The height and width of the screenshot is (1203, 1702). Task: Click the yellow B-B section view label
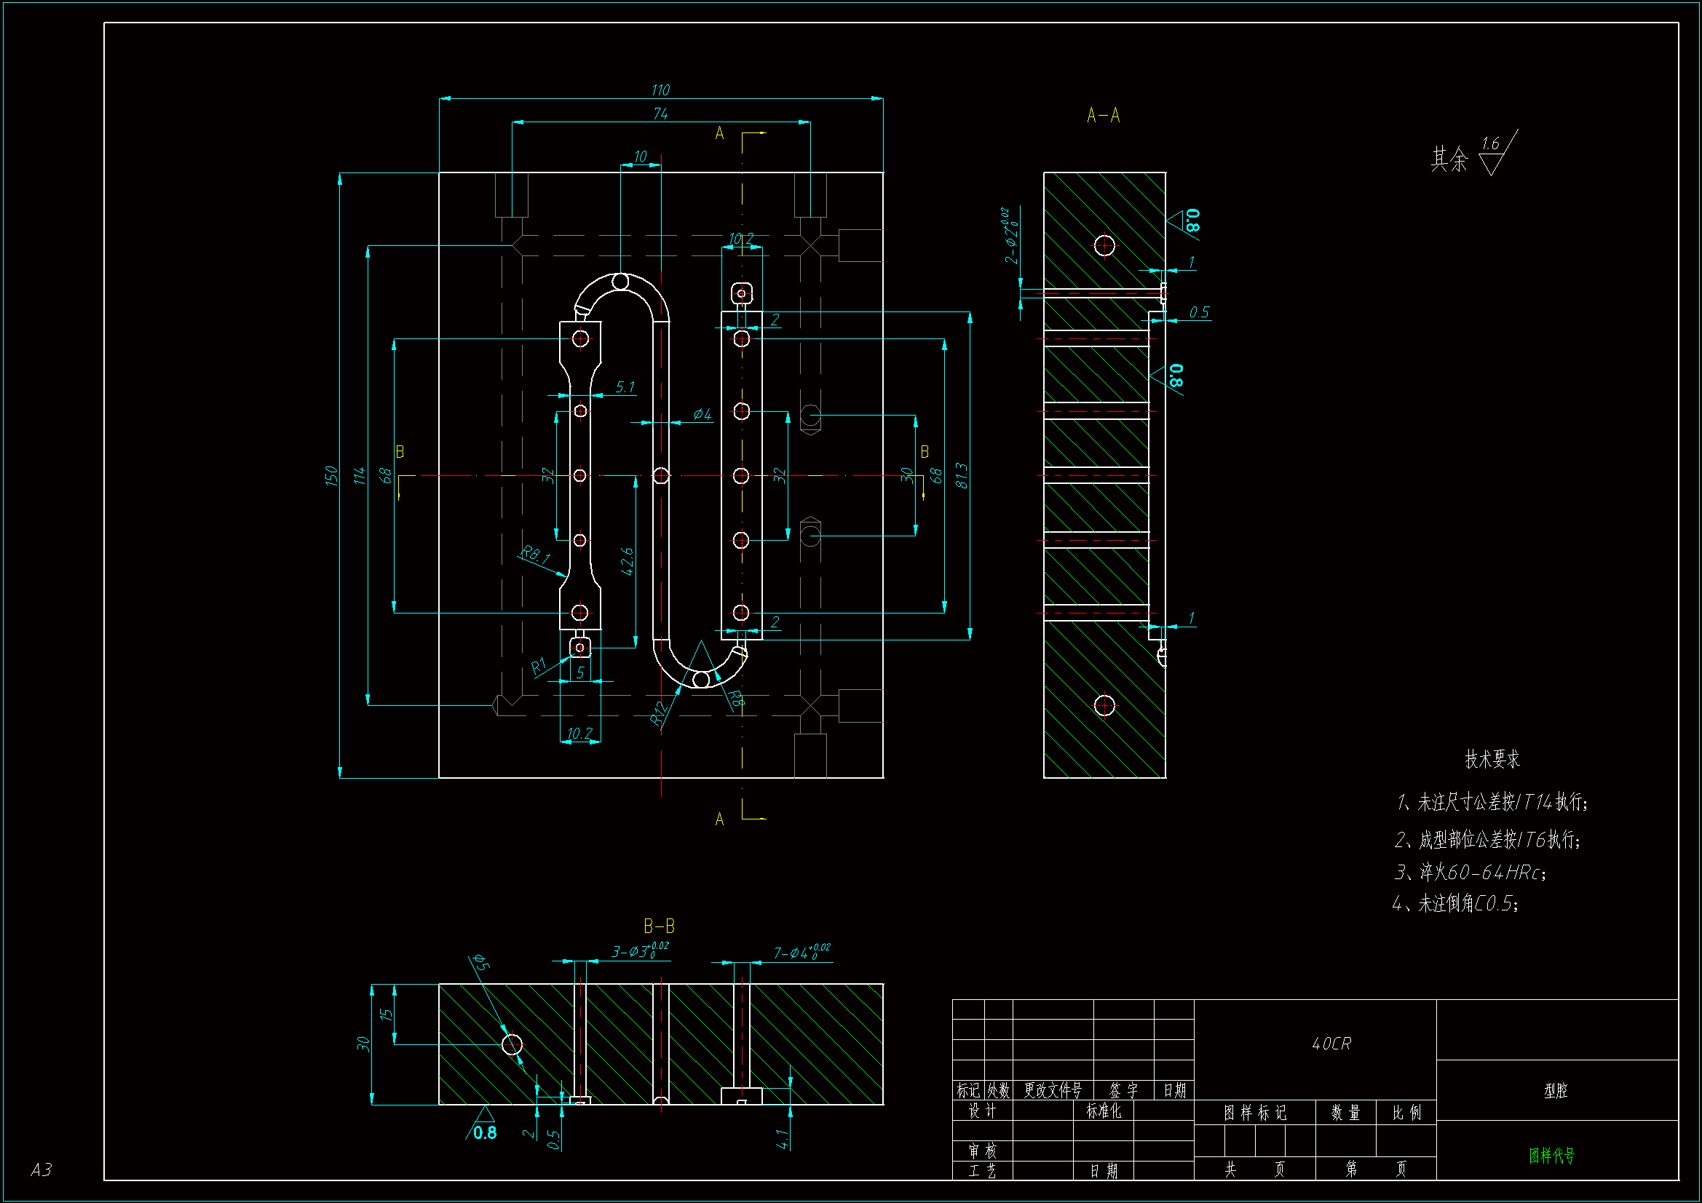[658, 926]
